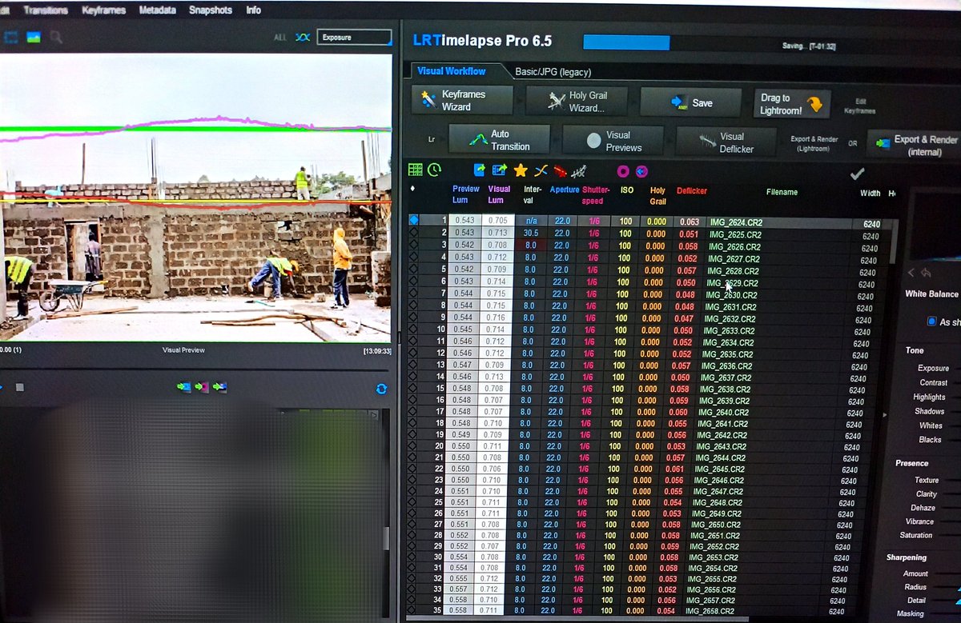Sort by the Deflicker column header

coord(691,190)
